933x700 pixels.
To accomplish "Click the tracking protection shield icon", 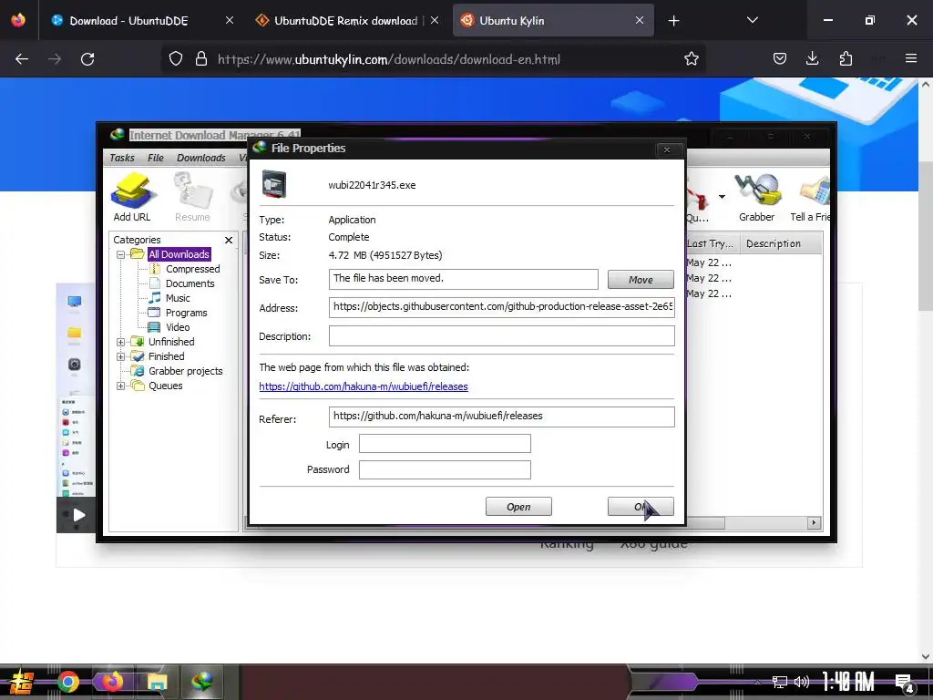I will [176, 59].
